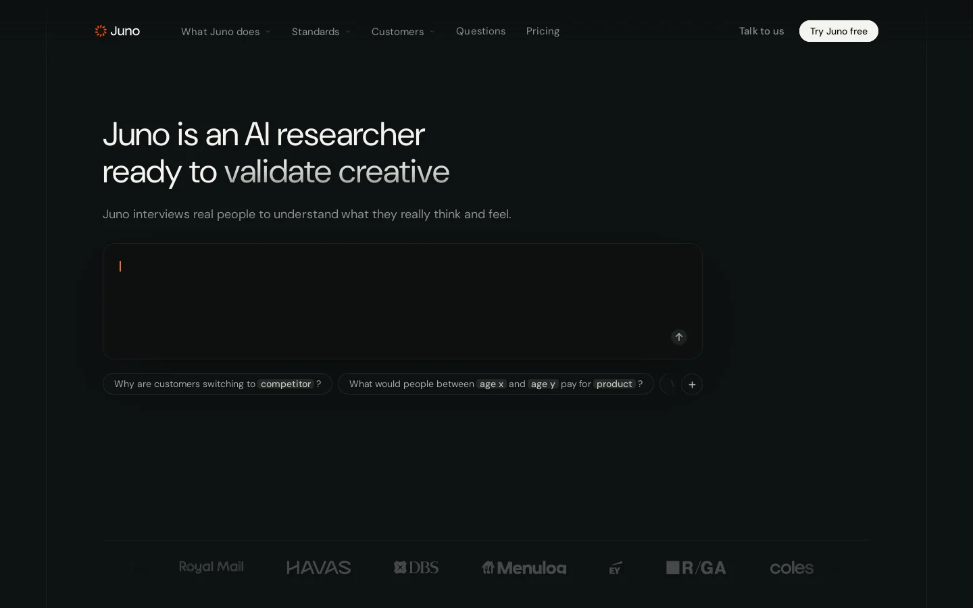Click the Try Juno free button
The width and height of the screenshot is (973, 608).
pyautogui.click(x=839, y=31)
